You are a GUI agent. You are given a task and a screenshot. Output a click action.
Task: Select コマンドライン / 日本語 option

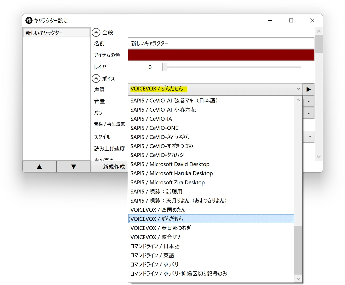(211, 246)
